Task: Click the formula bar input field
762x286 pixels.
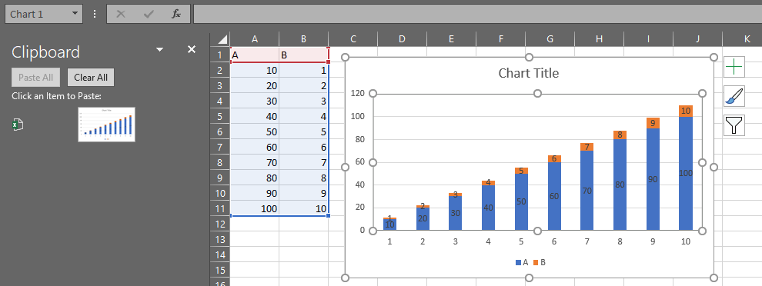Action: pyautogui.click(x=477, y=14)
